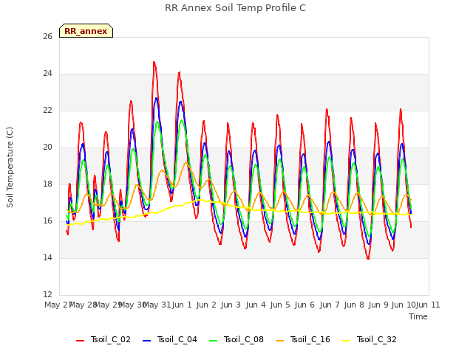Click the Jun 1 x-axis tick label

coord(182,305)
